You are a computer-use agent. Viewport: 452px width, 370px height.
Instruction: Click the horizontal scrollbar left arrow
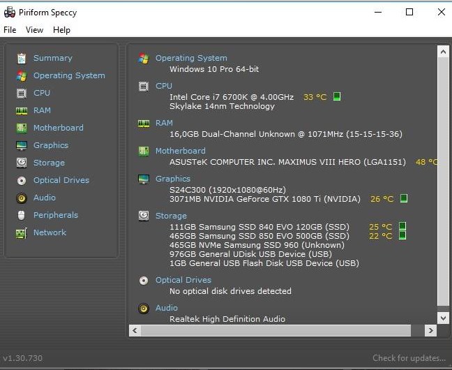click(135, 331)
